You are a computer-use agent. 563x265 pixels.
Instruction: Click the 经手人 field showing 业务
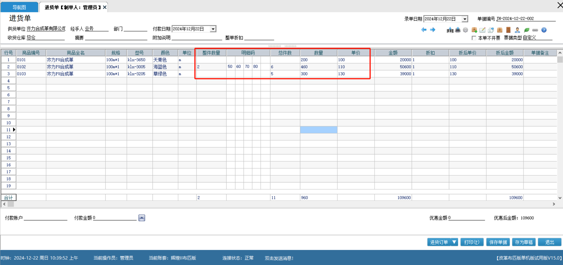coord(97,29)
